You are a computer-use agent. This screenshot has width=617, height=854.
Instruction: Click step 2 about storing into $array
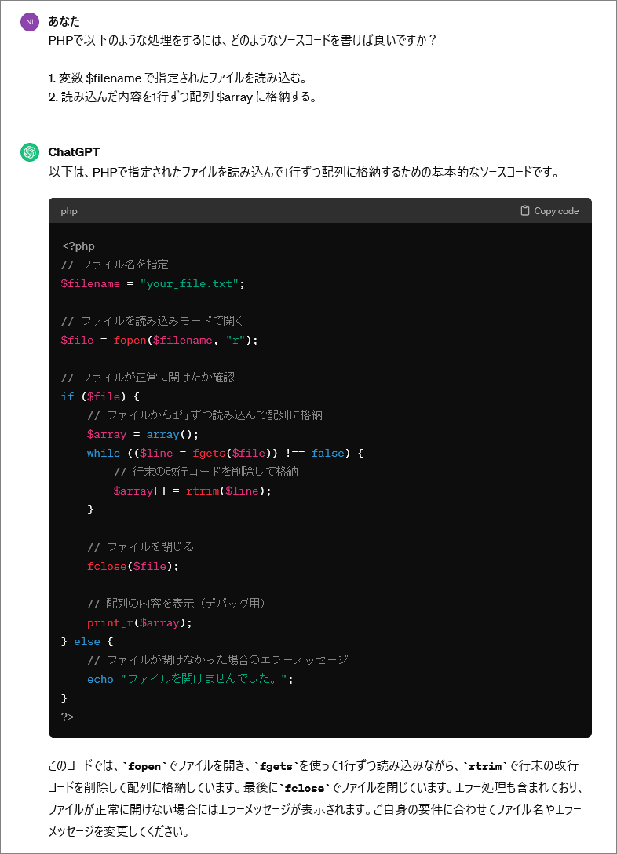pyautogui.click(x=182, y=97)
